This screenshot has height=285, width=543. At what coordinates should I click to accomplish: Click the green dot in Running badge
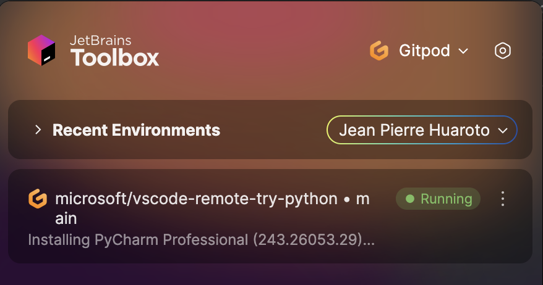(410, 199)
